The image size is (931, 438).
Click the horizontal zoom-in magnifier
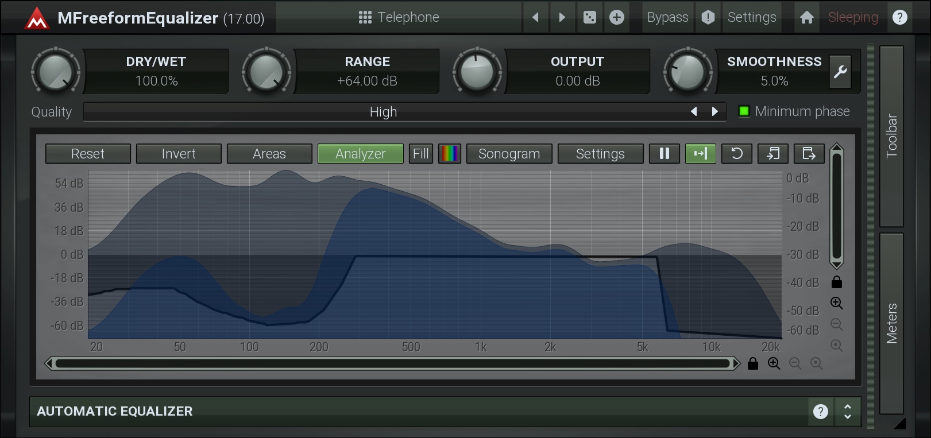click(x=774, y=363)
